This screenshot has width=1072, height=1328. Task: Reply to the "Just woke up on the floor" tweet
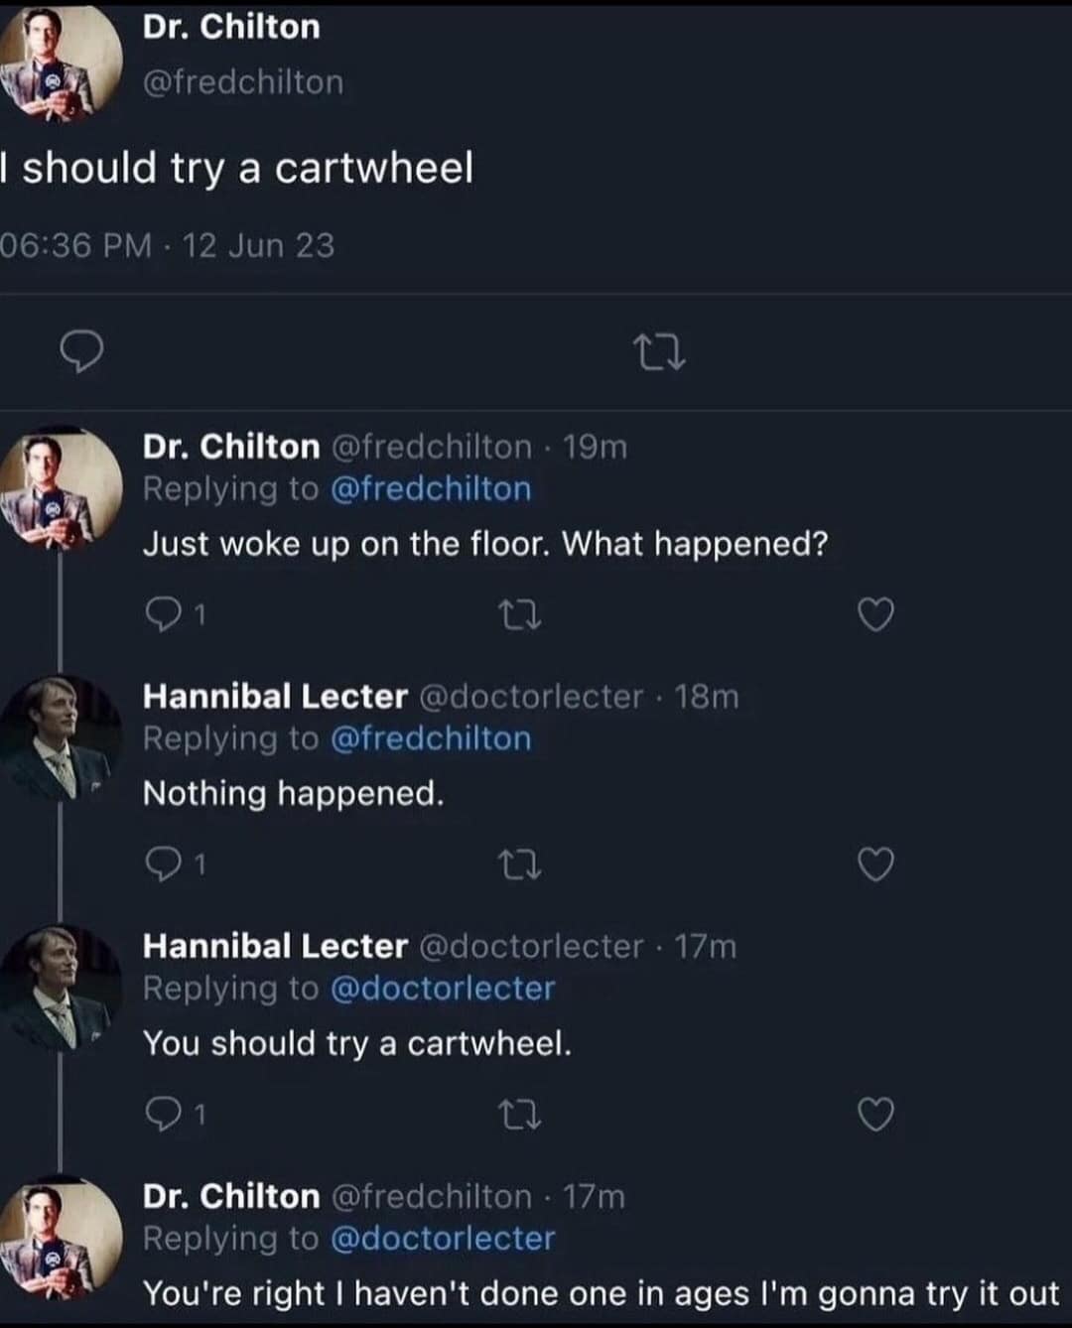[x=161, y=615]
